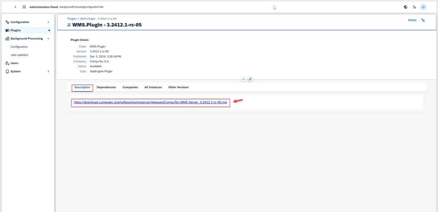The height and width of the screenshot is (212, 438).
Task: Pin the header using pin icon
Action: [250, 79]
